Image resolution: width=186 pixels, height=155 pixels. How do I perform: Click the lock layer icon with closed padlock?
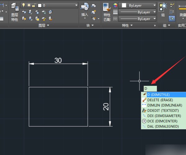tap(44, 12)
